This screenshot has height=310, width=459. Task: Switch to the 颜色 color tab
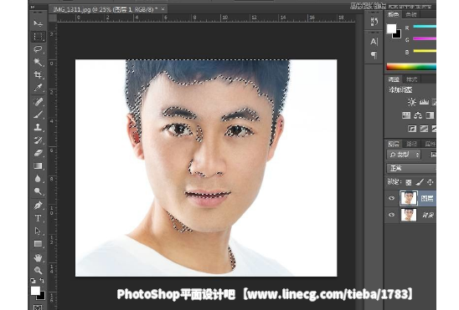[393, 14]
